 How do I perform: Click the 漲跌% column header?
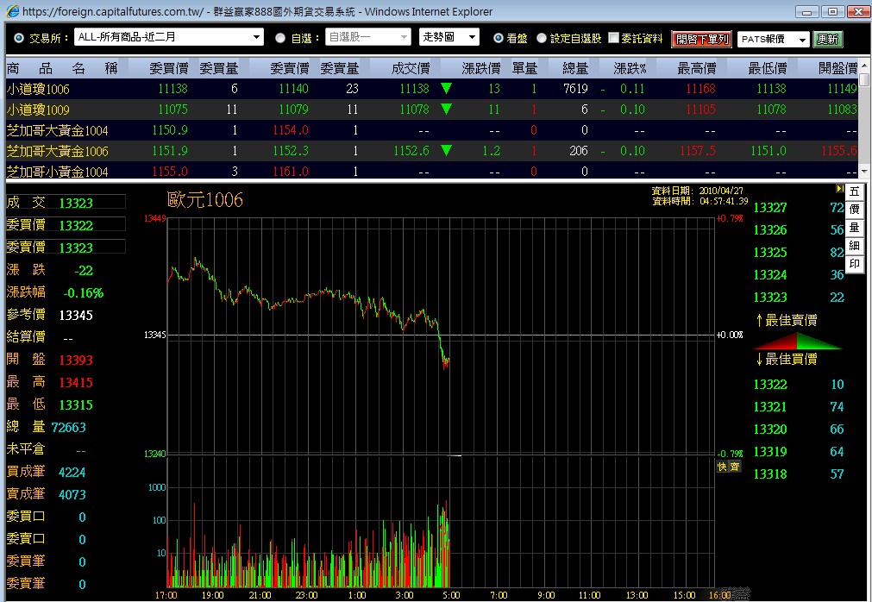coord(630,68)
